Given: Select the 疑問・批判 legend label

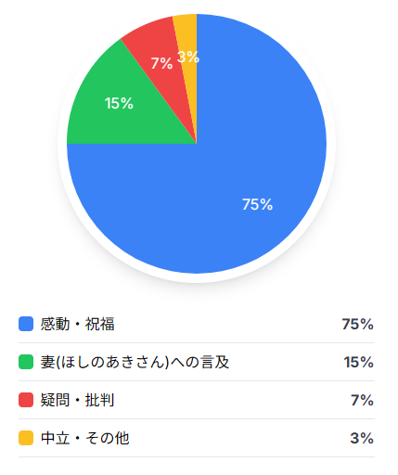Looking at the screenshot, I should (78, 400).
